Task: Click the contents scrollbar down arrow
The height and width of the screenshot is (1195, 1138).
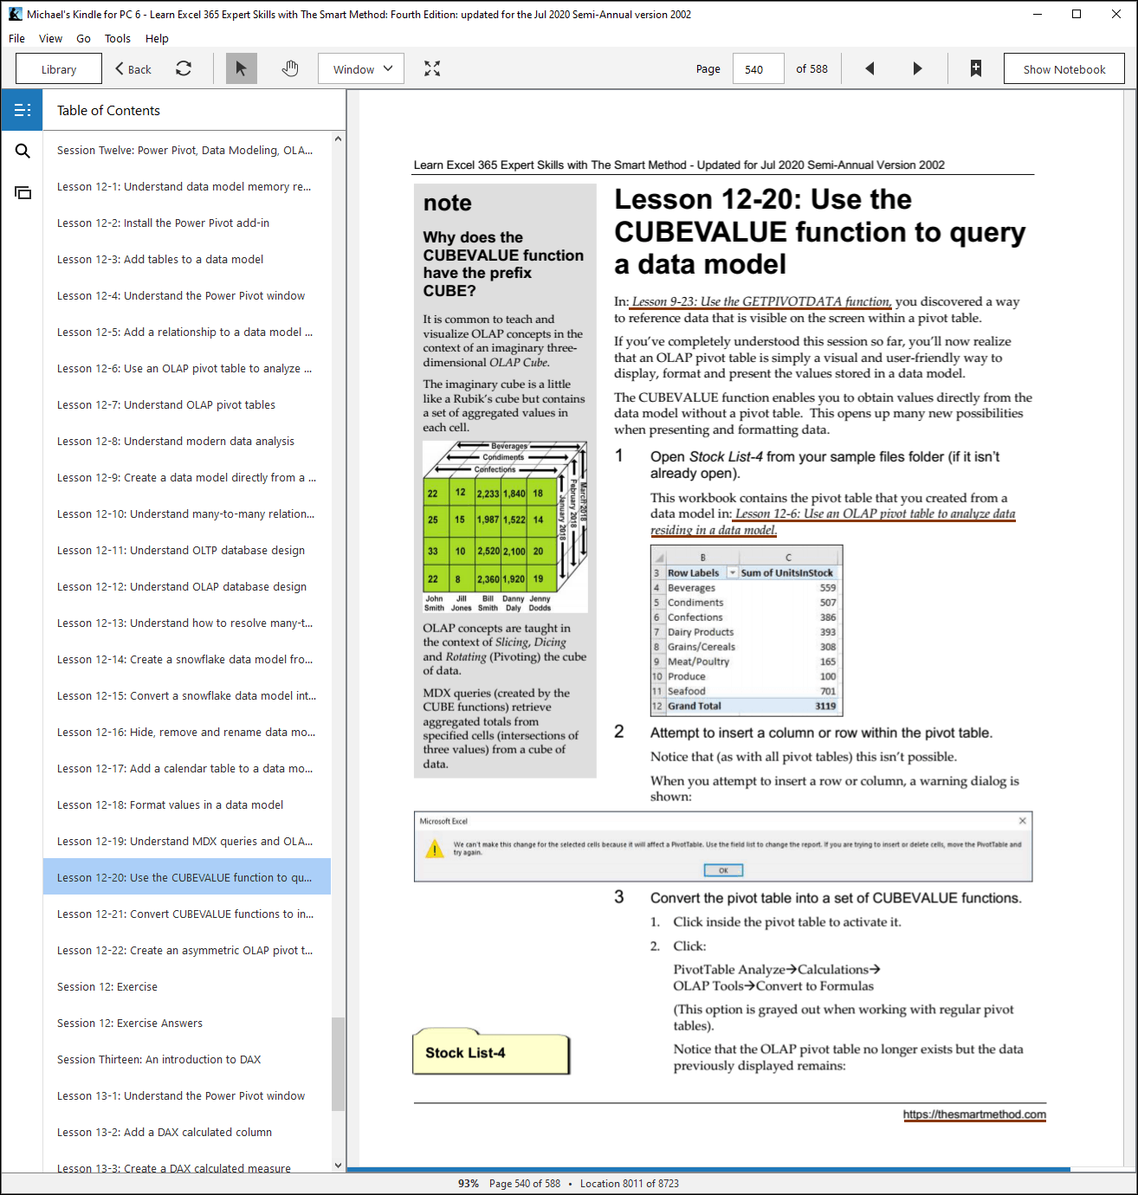Action: pyautogui.click(x=338, y=1166)
